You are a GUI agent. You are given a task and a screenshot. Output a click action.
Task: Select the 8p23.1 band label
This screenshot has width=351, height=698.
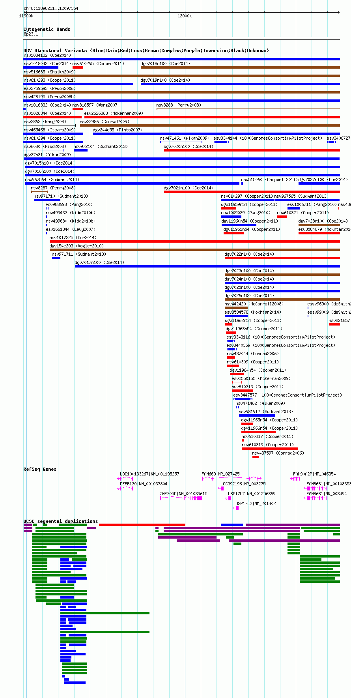[x=31, y=34]
